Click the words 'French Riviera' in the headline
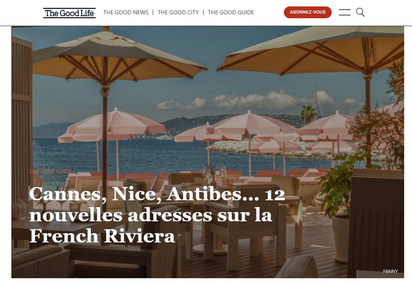 (102, 236)
